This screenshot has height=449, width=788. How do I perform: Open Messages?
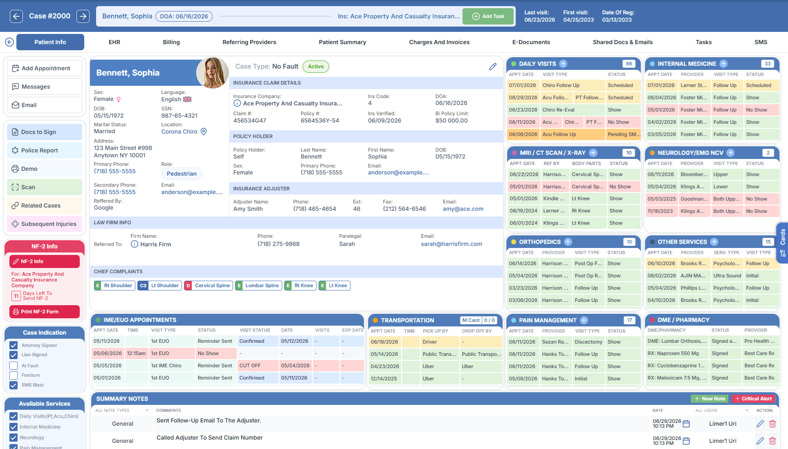click(x=45, y=87)
